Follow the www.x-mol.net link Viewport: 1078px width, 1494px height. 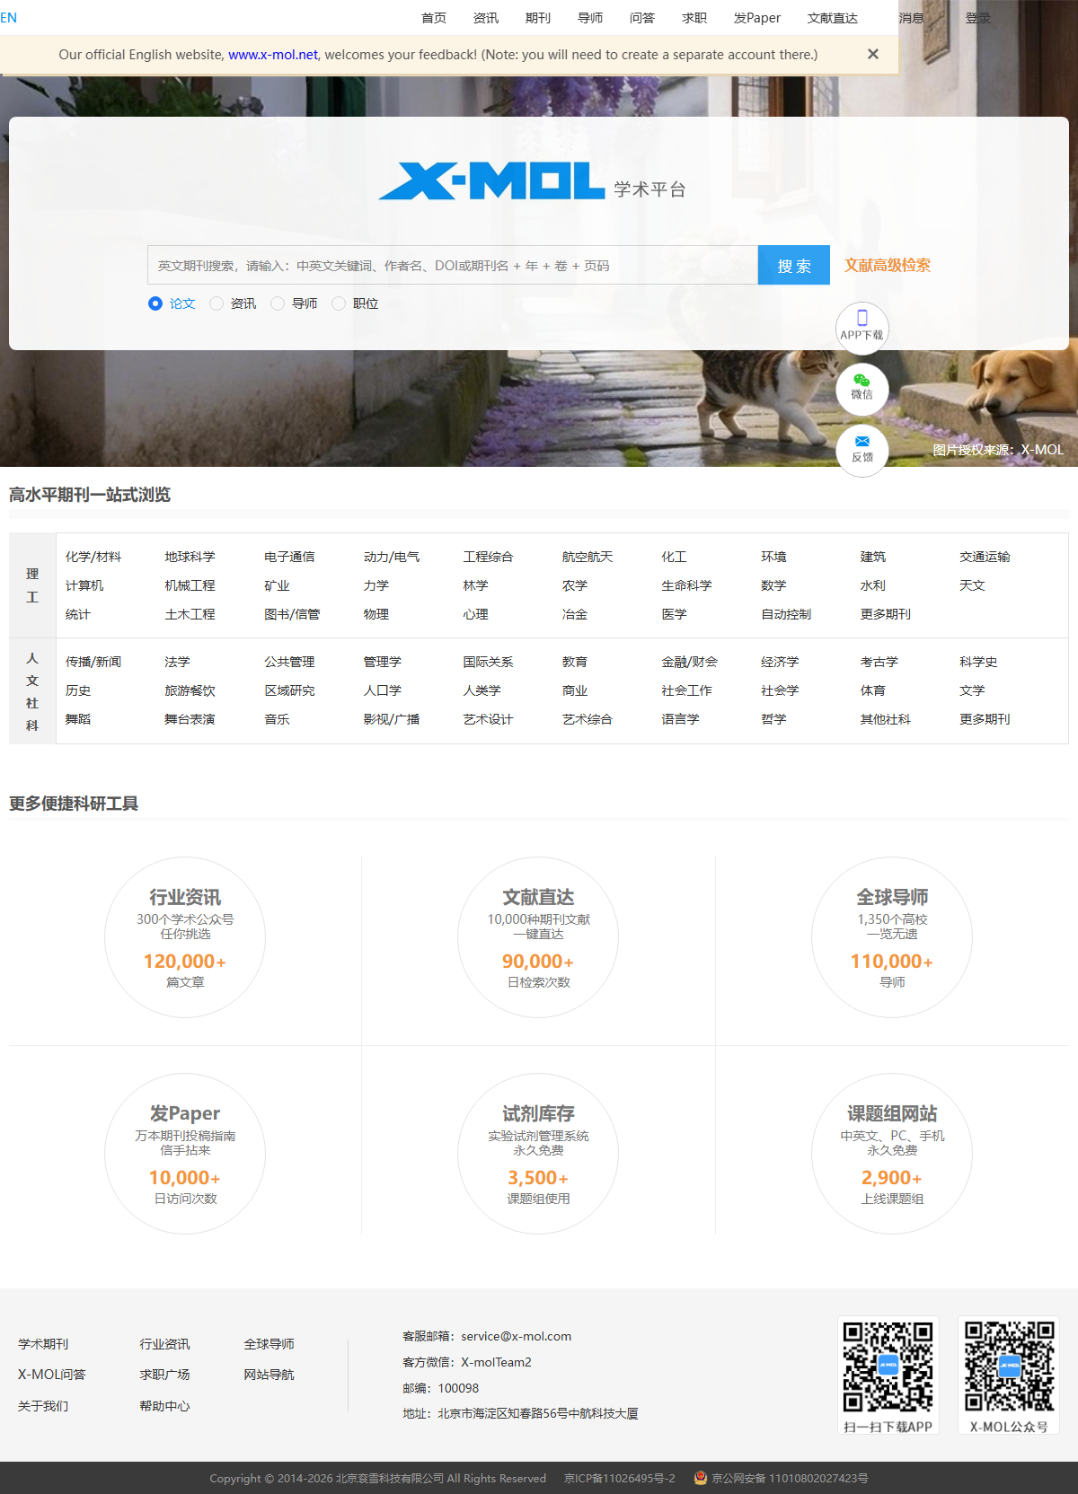pos(273,55)
